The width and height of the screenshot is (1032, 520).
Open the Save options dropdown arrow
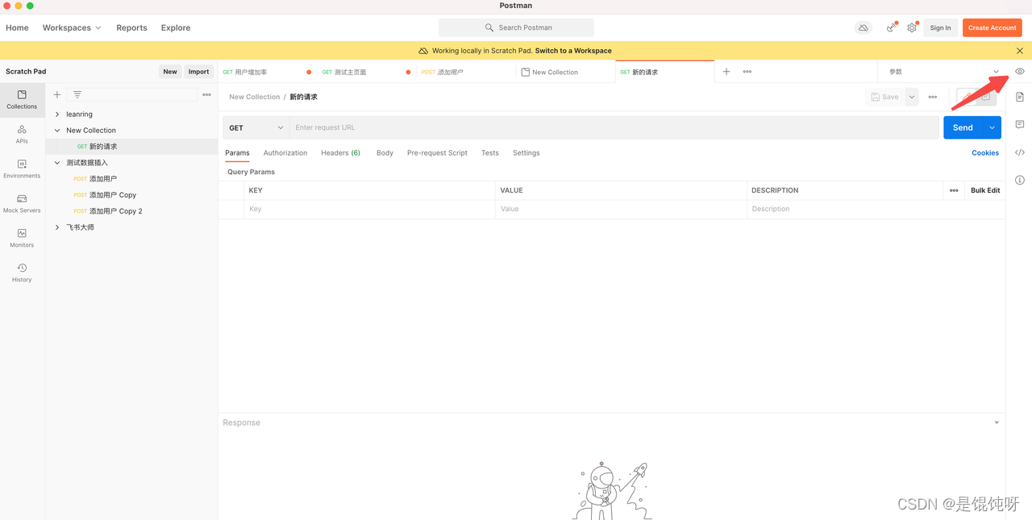click(912, 97)
